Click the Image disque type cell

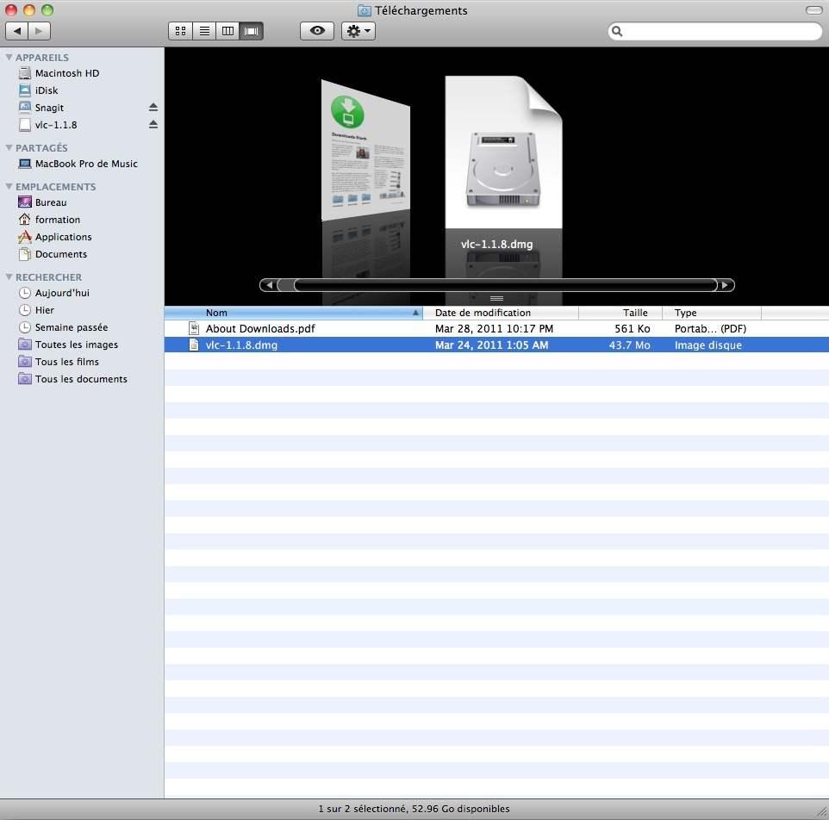pyautogui.click(x=708, y=345)
